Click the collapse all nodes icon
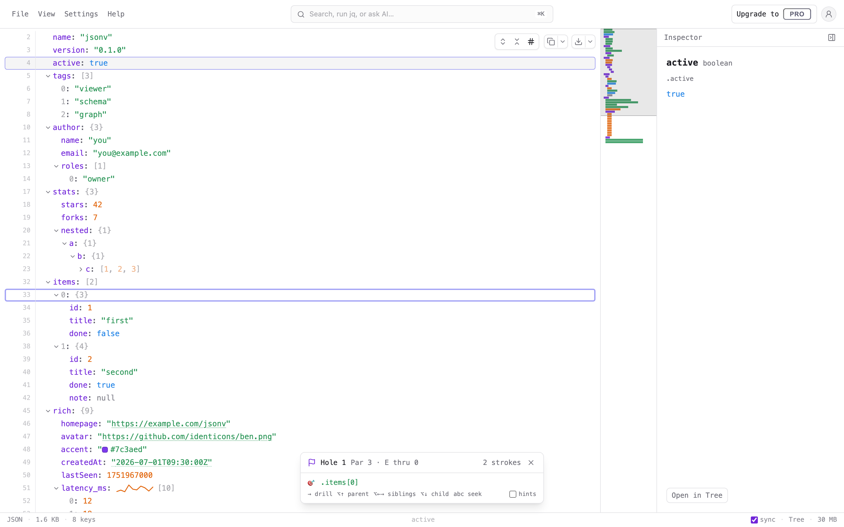844x527 pixels. pyautogui.click(x=517, y=42)
